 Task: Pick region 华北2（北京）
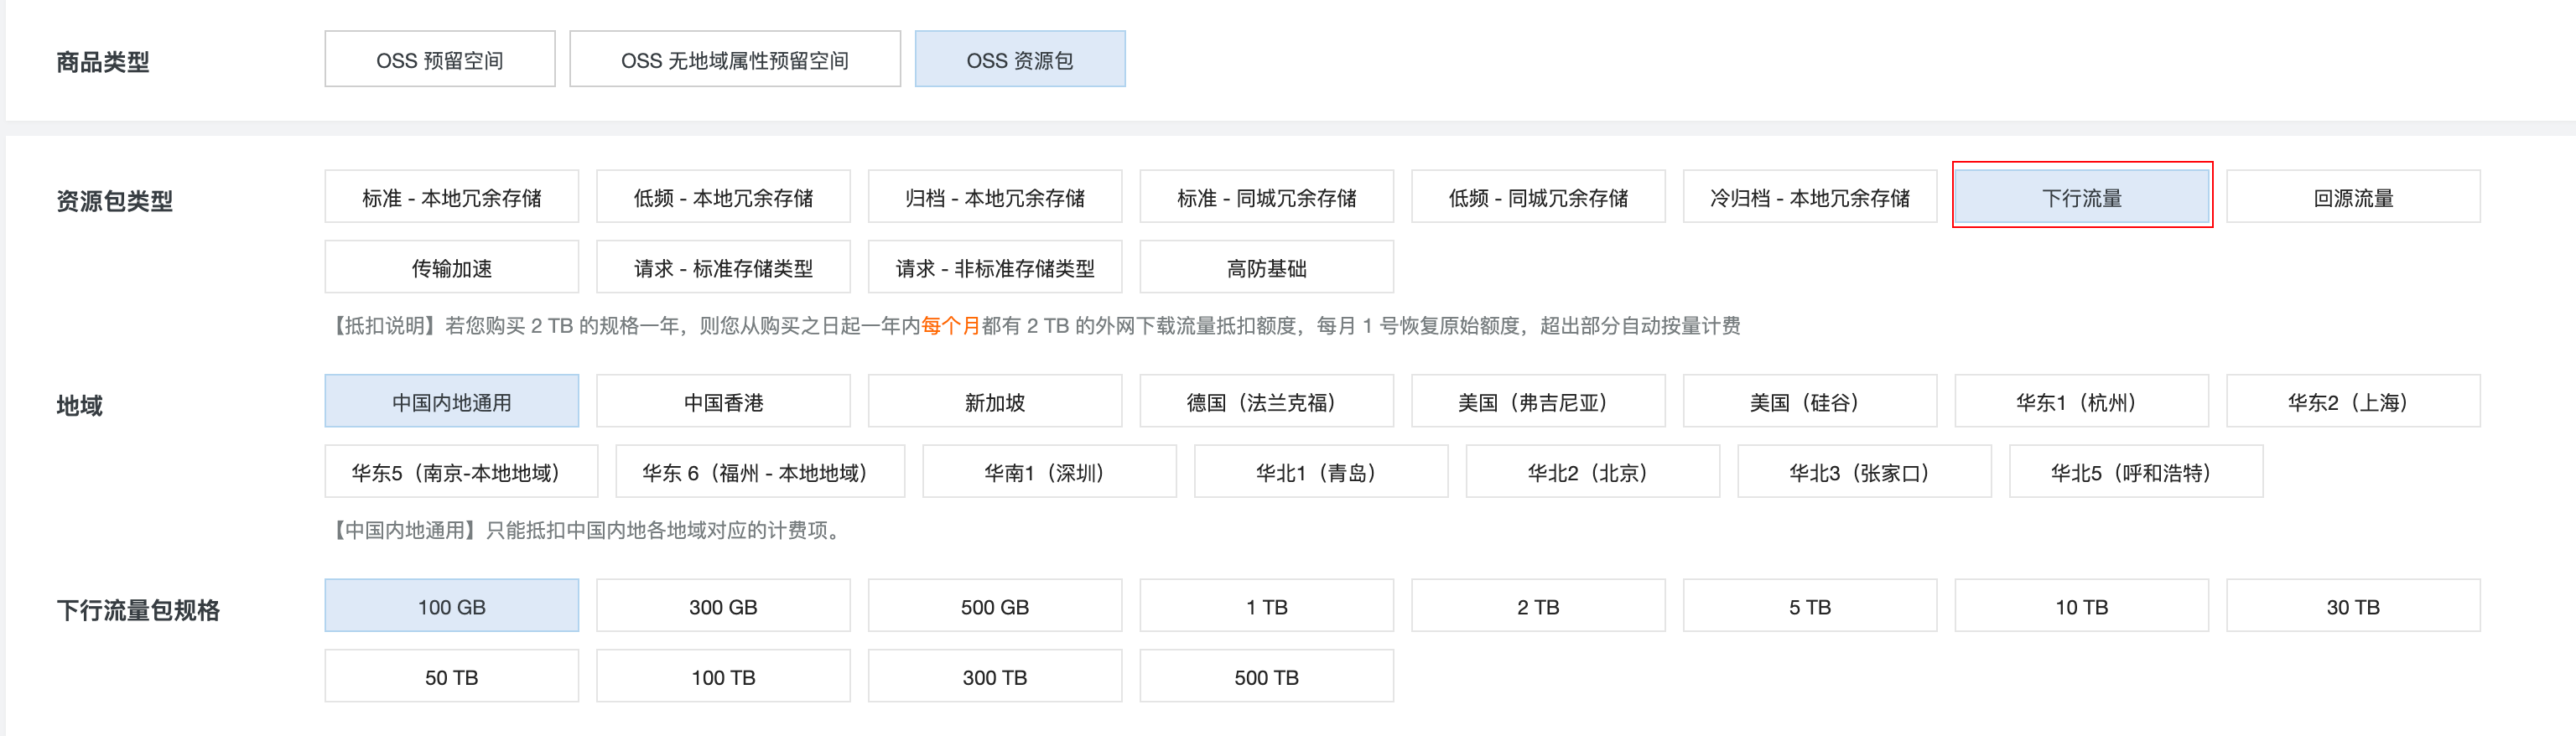(x=1593, y=471)
